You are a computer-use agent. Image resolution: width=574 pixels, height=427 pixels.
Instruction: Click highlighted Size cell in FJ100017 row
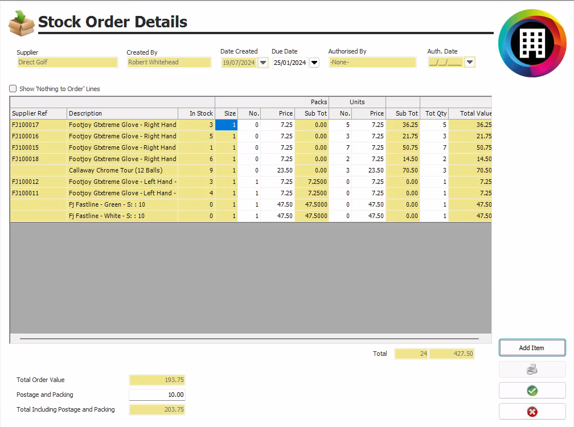[x=227, y=125]
